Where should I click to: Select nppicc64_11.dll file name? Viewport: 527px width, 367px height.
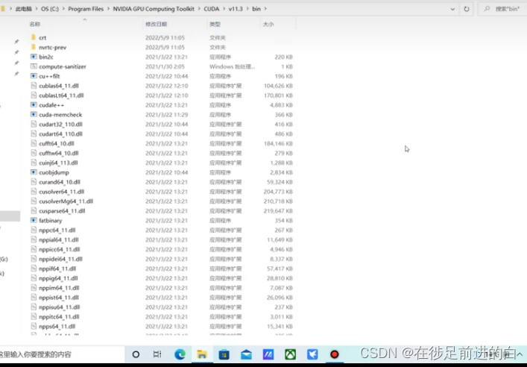pyautogui.click(x=59, y=249)
